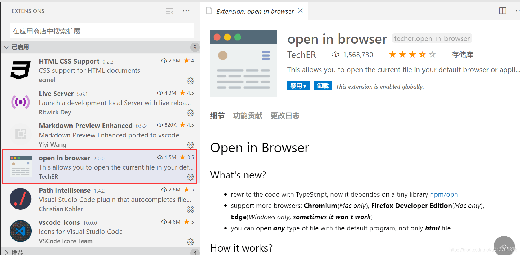Select the open in browser list icon
Viewport: 520px width, 255px height.
click(20, 166)
